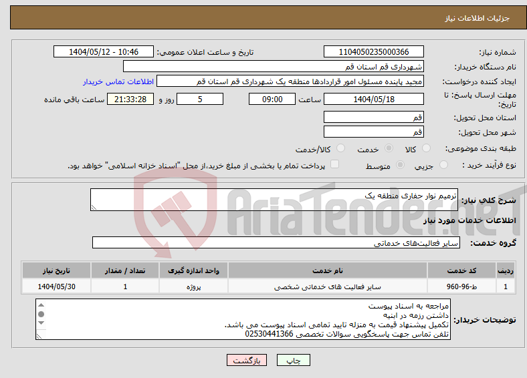Click the نام خدمت column header
Viewport: 527px width, 378px height.
328,270
